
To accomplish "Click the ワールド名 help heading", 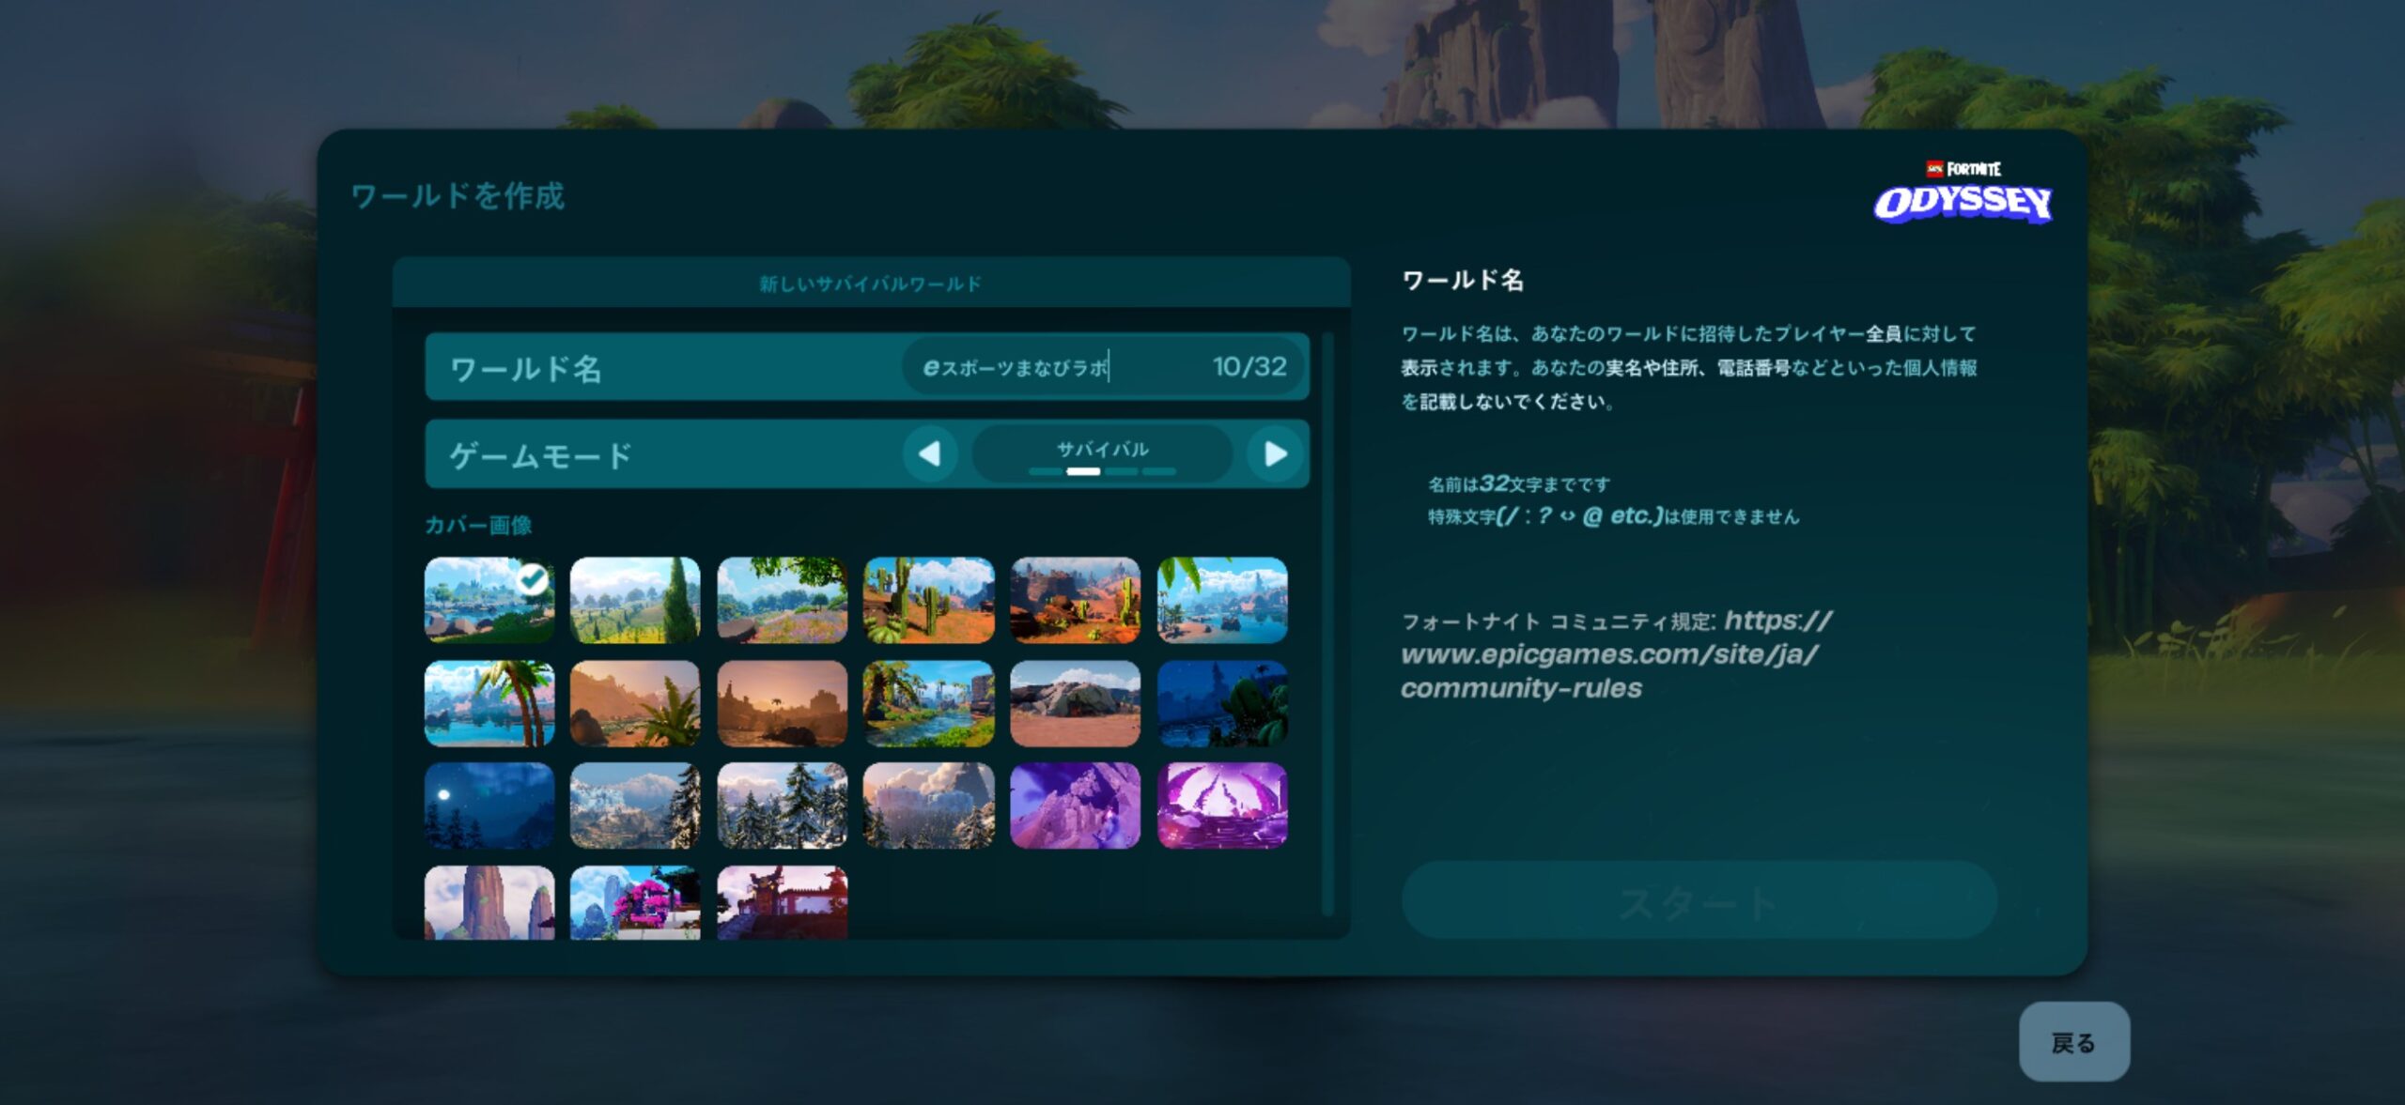I will tap(1463, 280).
